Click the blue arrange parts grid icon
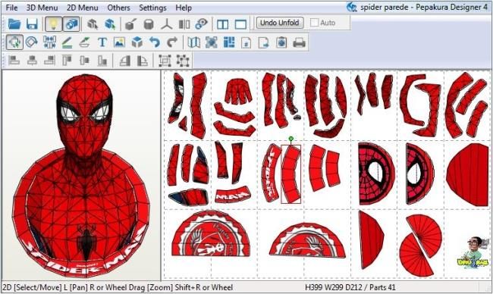493x294 pixels. [229, 42]
